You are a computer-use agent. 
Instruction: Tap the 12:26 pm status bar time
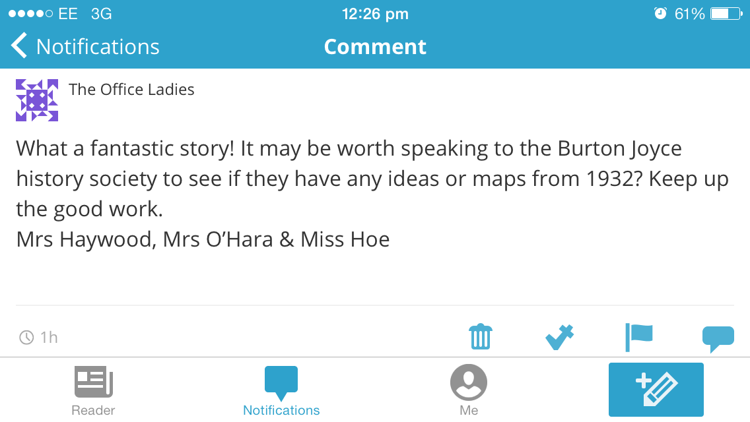pyautogui.click(x=375, y=14)
